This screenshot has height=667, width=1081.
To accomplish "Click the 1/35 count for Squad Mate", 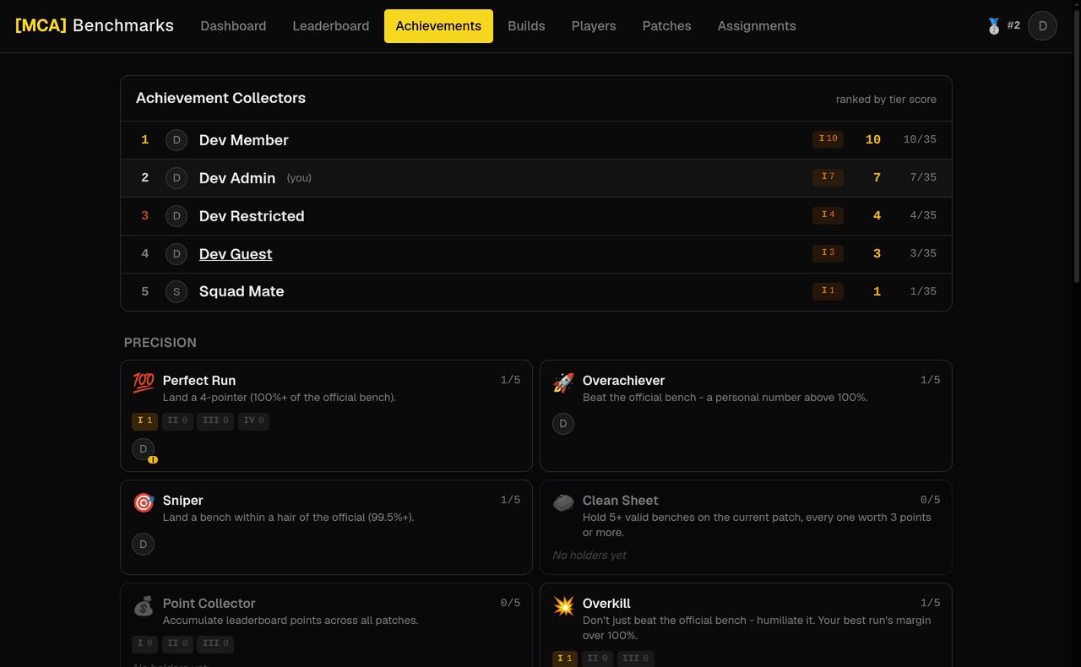I will [923, 291].
